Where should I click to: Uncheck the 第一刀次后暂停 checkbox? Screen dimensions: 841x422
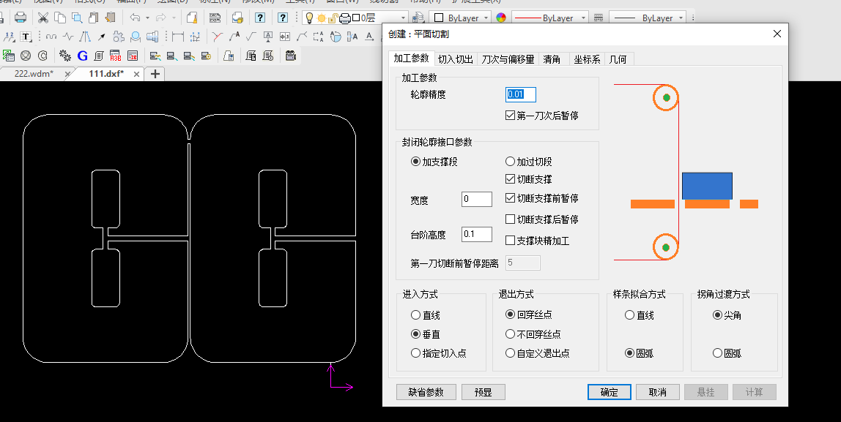coord(511,116)
